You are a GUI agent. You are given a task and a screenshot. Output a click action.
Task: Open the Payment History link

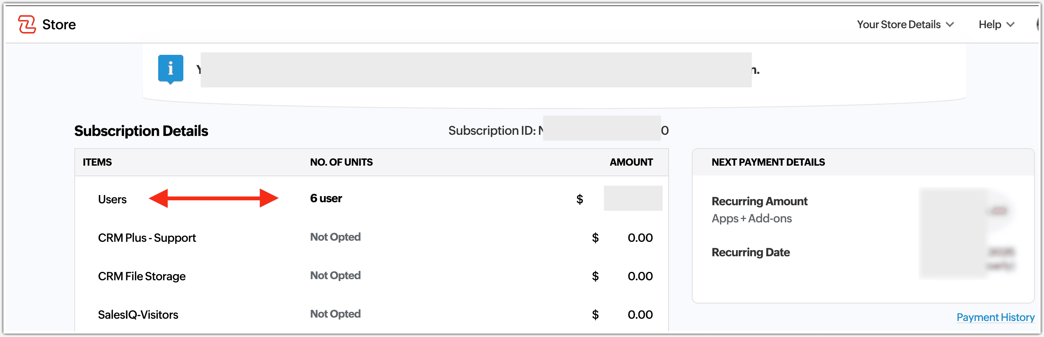[x=995, y=317]
